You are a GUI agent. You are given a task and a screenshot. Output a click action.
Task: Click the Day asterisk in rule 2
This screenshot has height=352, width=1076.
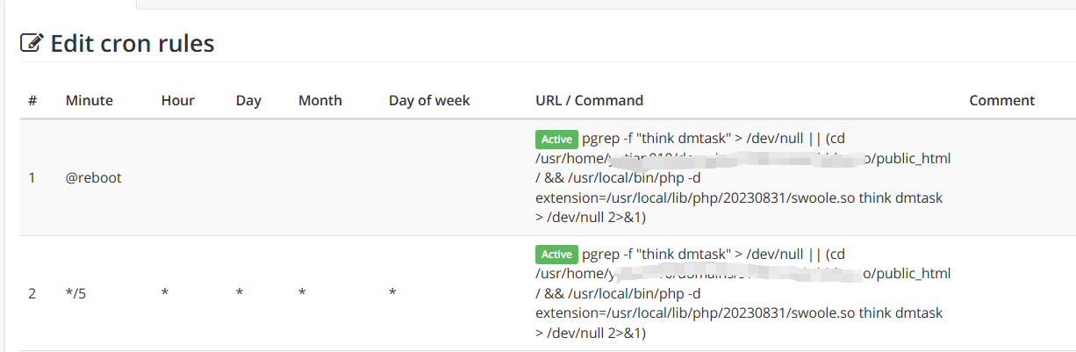click(240, 293)
